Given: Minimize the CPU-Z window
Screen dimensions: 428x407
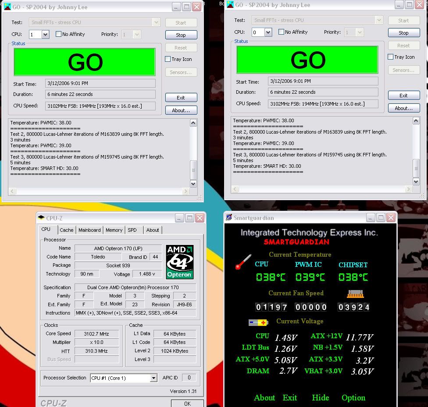Looking at the screenshot, I should coord(179,218).
